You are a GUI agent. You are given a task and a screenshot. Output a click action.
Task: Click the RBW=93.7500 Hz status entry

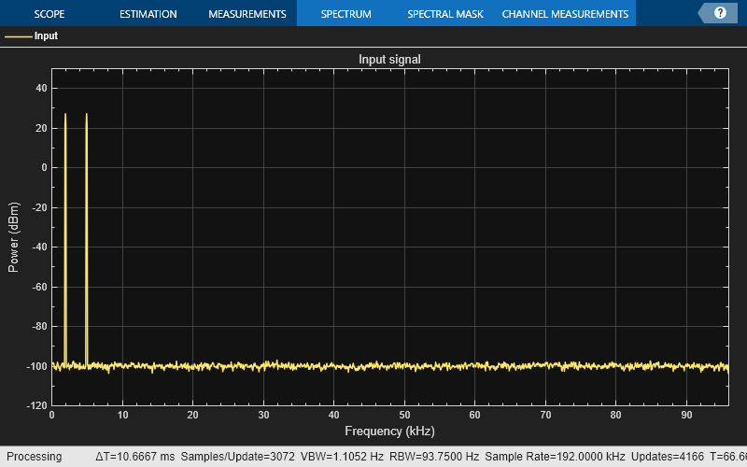pyautogui.click(x=434, y=456)
